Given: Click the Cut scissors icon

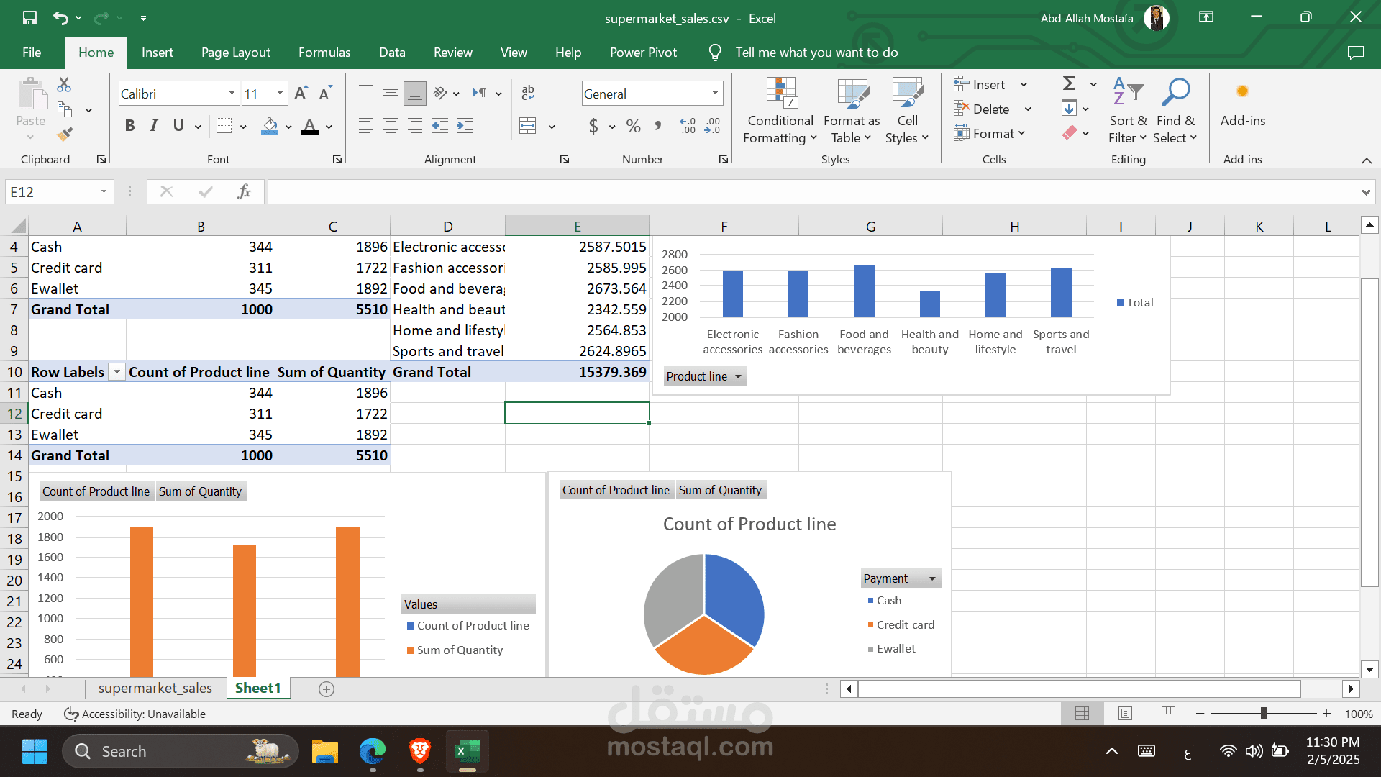Looking at the screenshot, I should (x=64, y=85).
